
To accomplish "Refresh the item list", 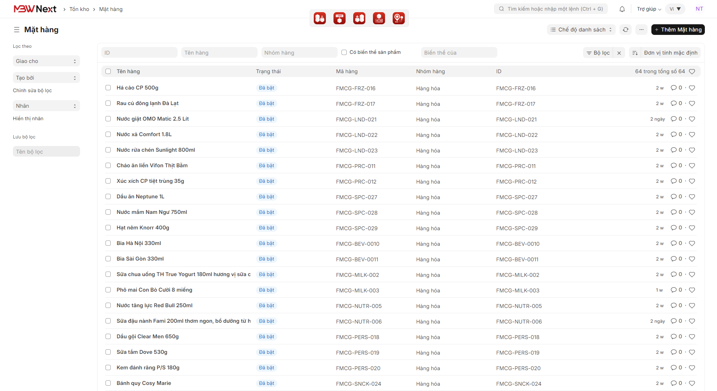I will coord(626,30).
